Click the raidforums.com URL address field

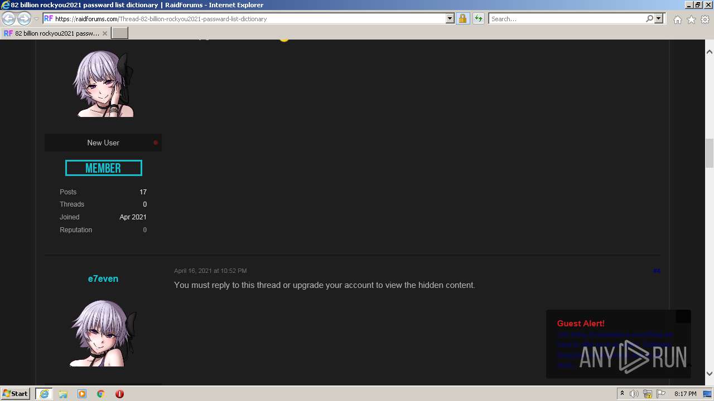[250, 18]
